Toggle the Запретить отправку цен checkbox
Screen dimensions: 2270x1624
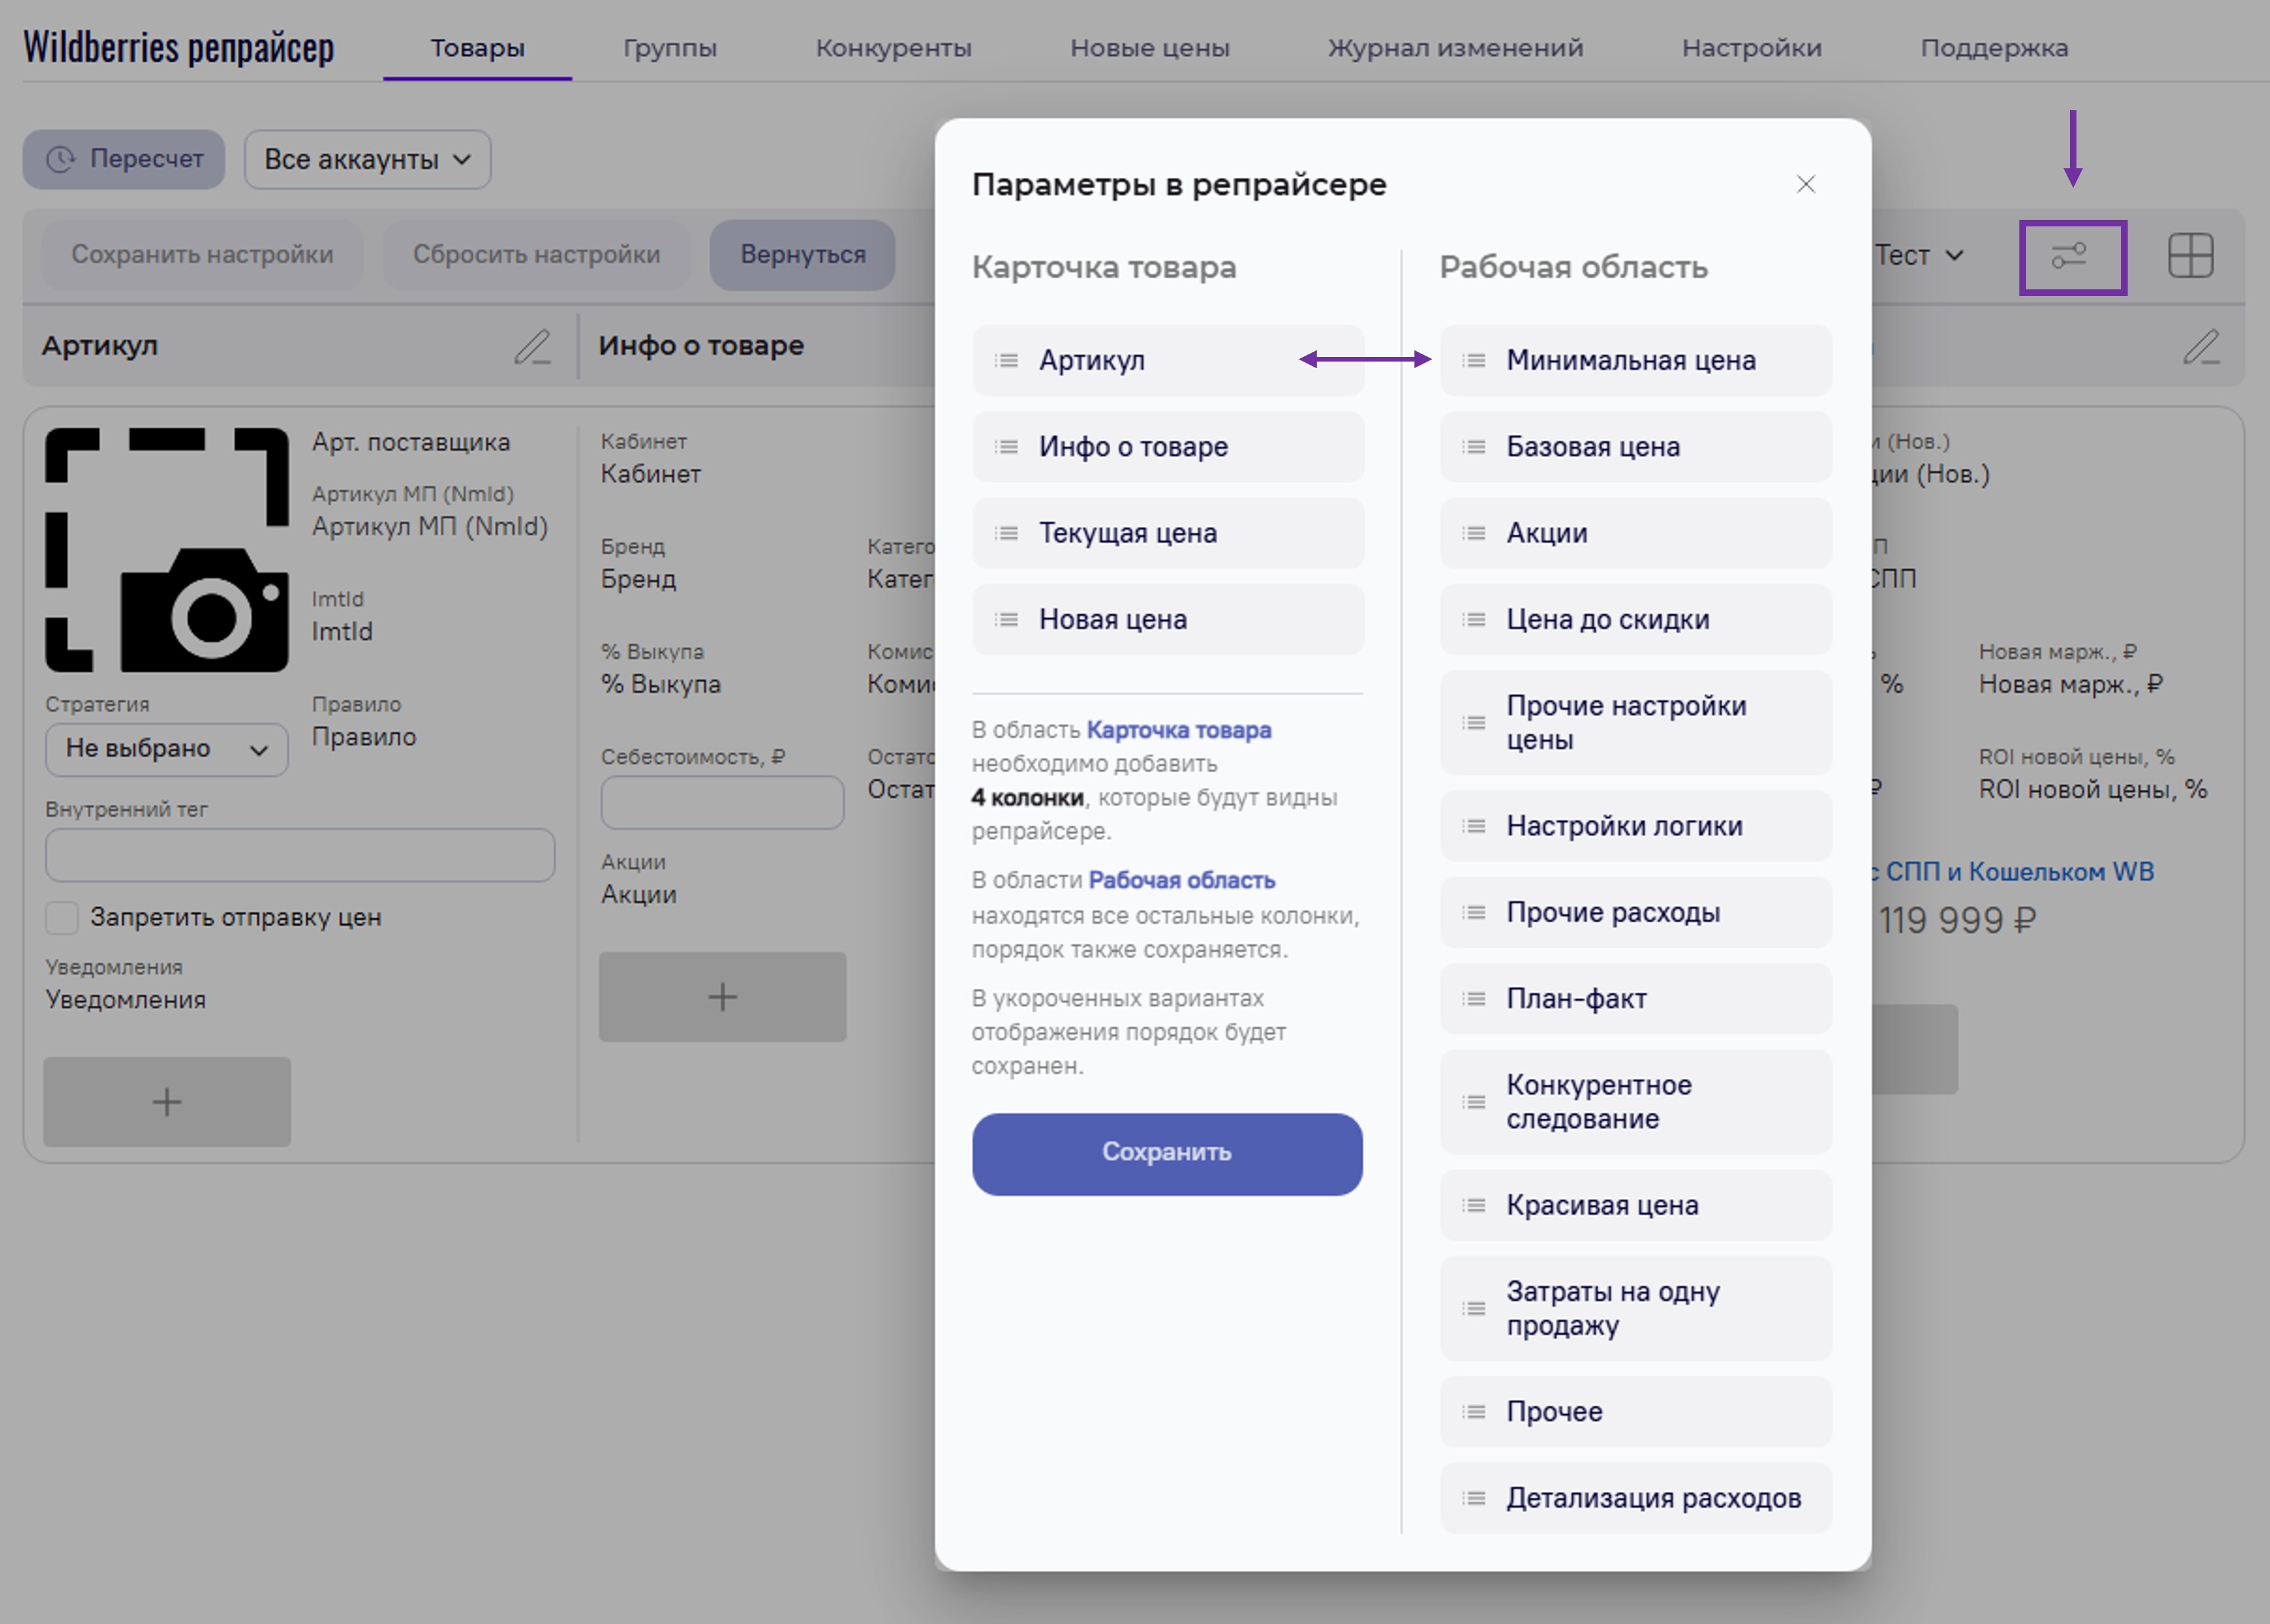(x=62, y=917)
